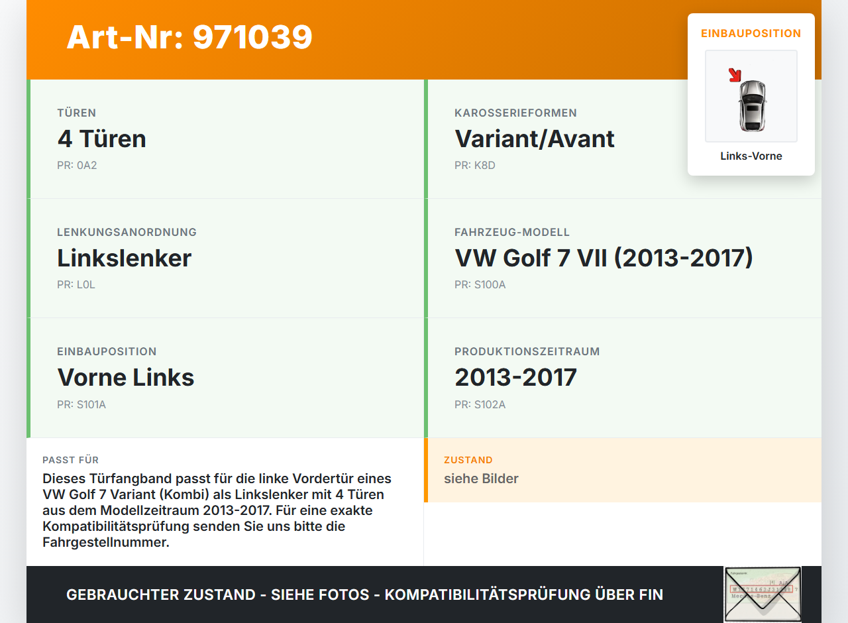
Task: Click the PR: 0A2 code
Action: click(x=77, y=165)
